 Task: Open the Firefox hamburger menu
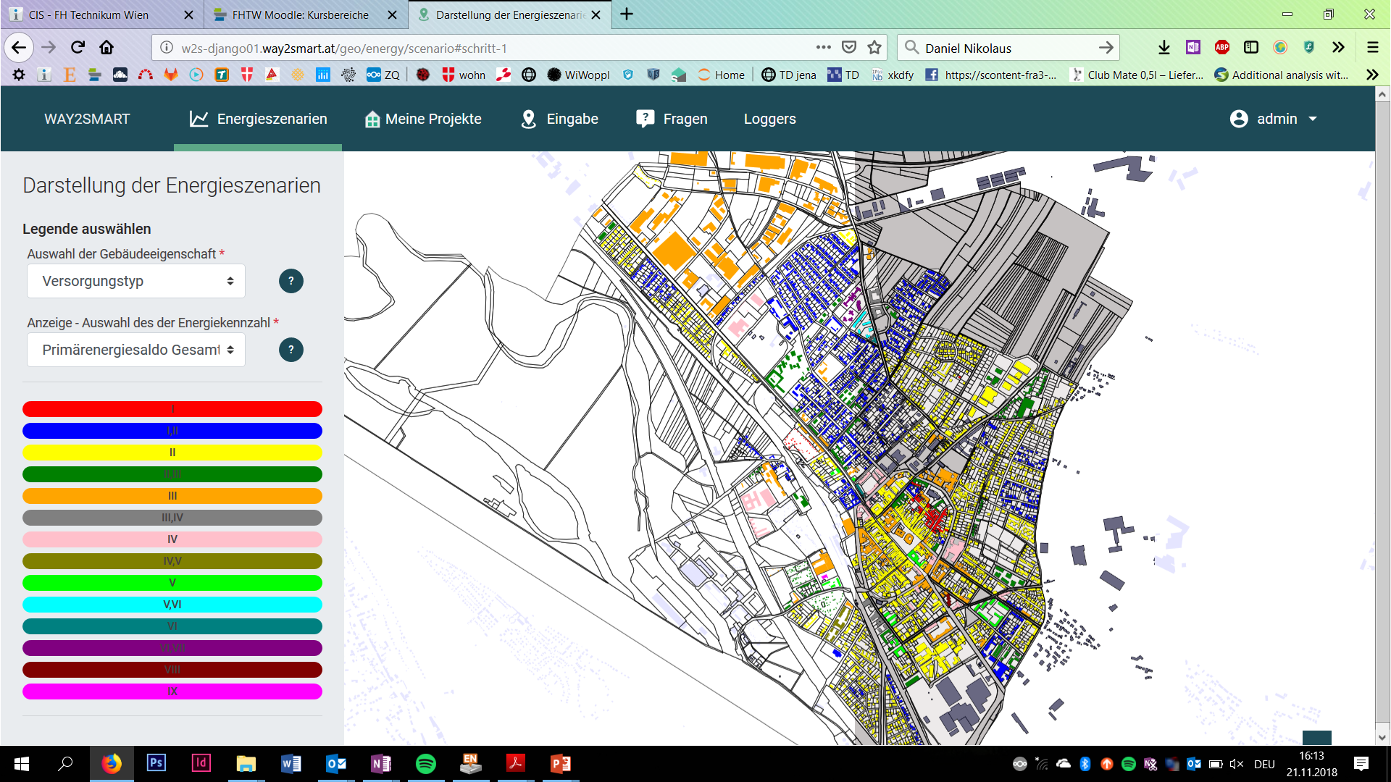point(1372,48)
